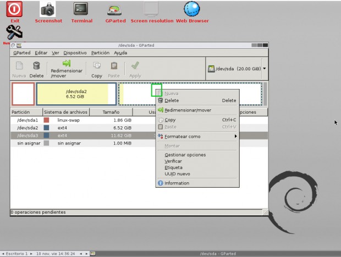Sort by the Partición column header

coord(26,112)
